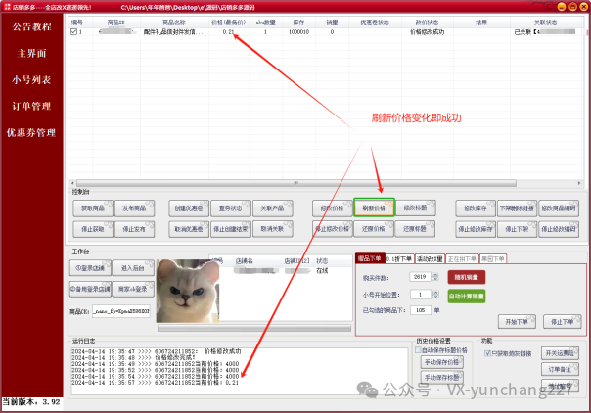Click the 小号开始位置 value field
The height and width of the screenshot is (413, 591).
[420, 295]
